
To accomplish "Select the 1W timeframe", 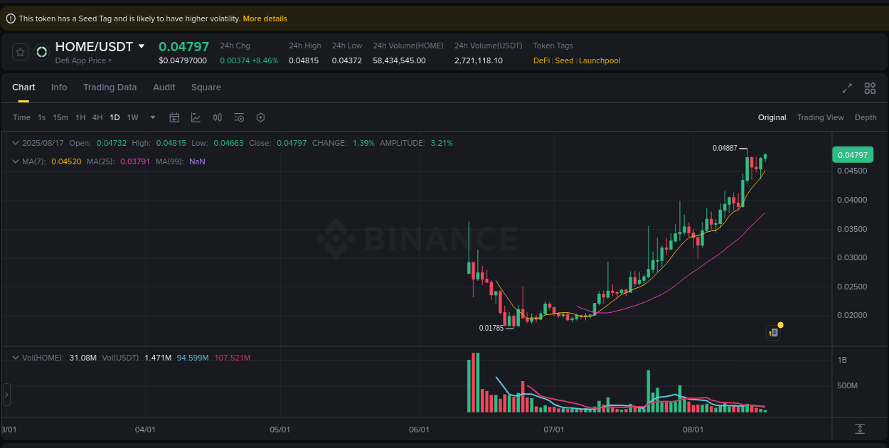I will tap(132, 117).
